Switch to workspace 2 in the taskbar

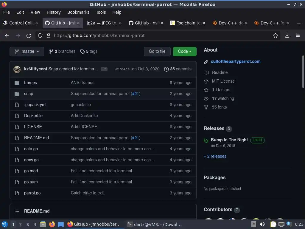click(x=20, y=225)
